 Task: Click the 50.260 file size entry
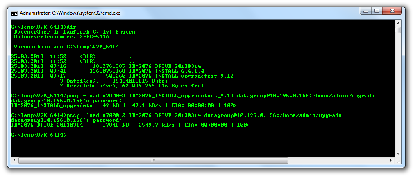pos(116,76)
